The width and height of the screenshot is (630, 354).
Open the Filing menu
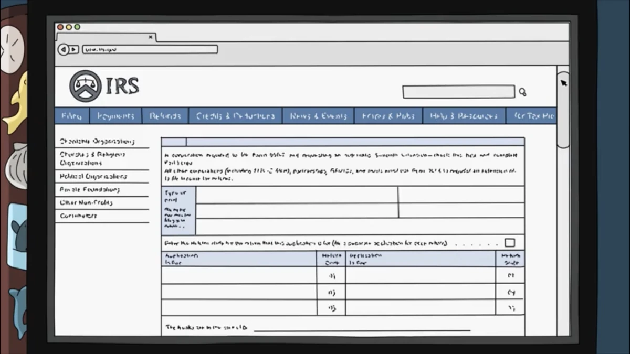point(72,115)
